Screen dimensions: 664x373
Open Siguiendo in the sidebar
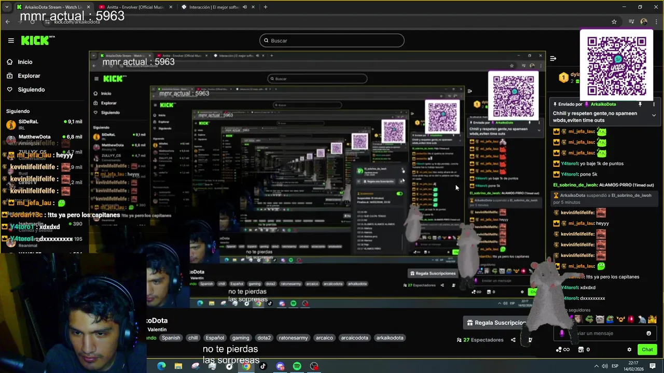(x=31, y=90)
